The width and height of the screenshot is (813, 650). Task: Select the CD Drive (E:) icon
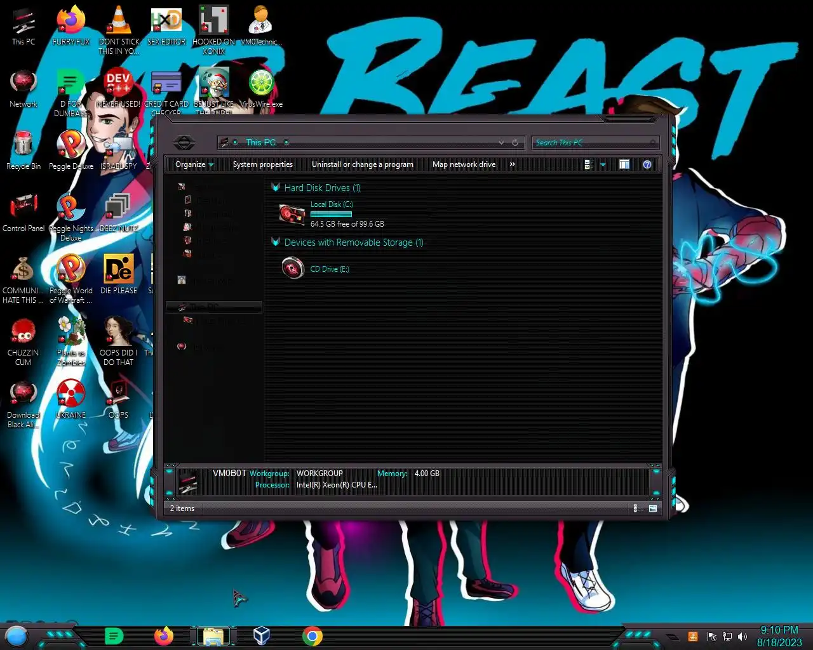tap(292, 269)
